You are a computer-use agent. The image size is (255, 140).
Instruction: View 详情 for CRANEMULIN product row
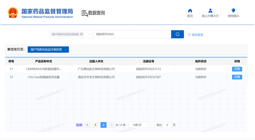(x=237, y=69)
